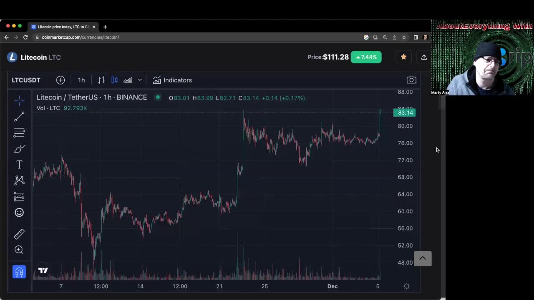
Task: Open the prediction and measurement tools
Action: point(19,196)
